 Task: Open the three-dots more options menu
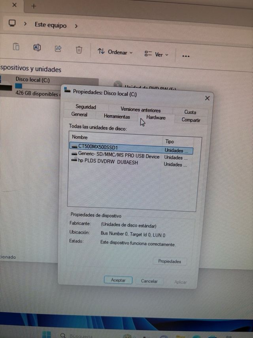click(186, 56)
